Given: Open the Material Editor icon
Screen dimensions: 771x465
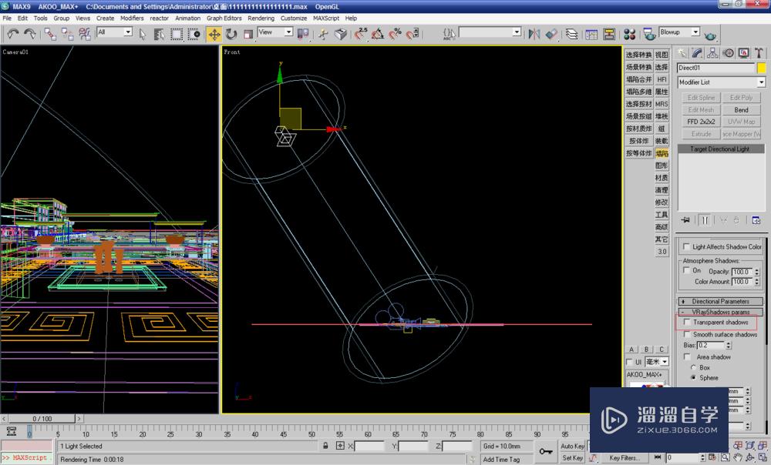Looking at the screenshot, I should [629, 34].
